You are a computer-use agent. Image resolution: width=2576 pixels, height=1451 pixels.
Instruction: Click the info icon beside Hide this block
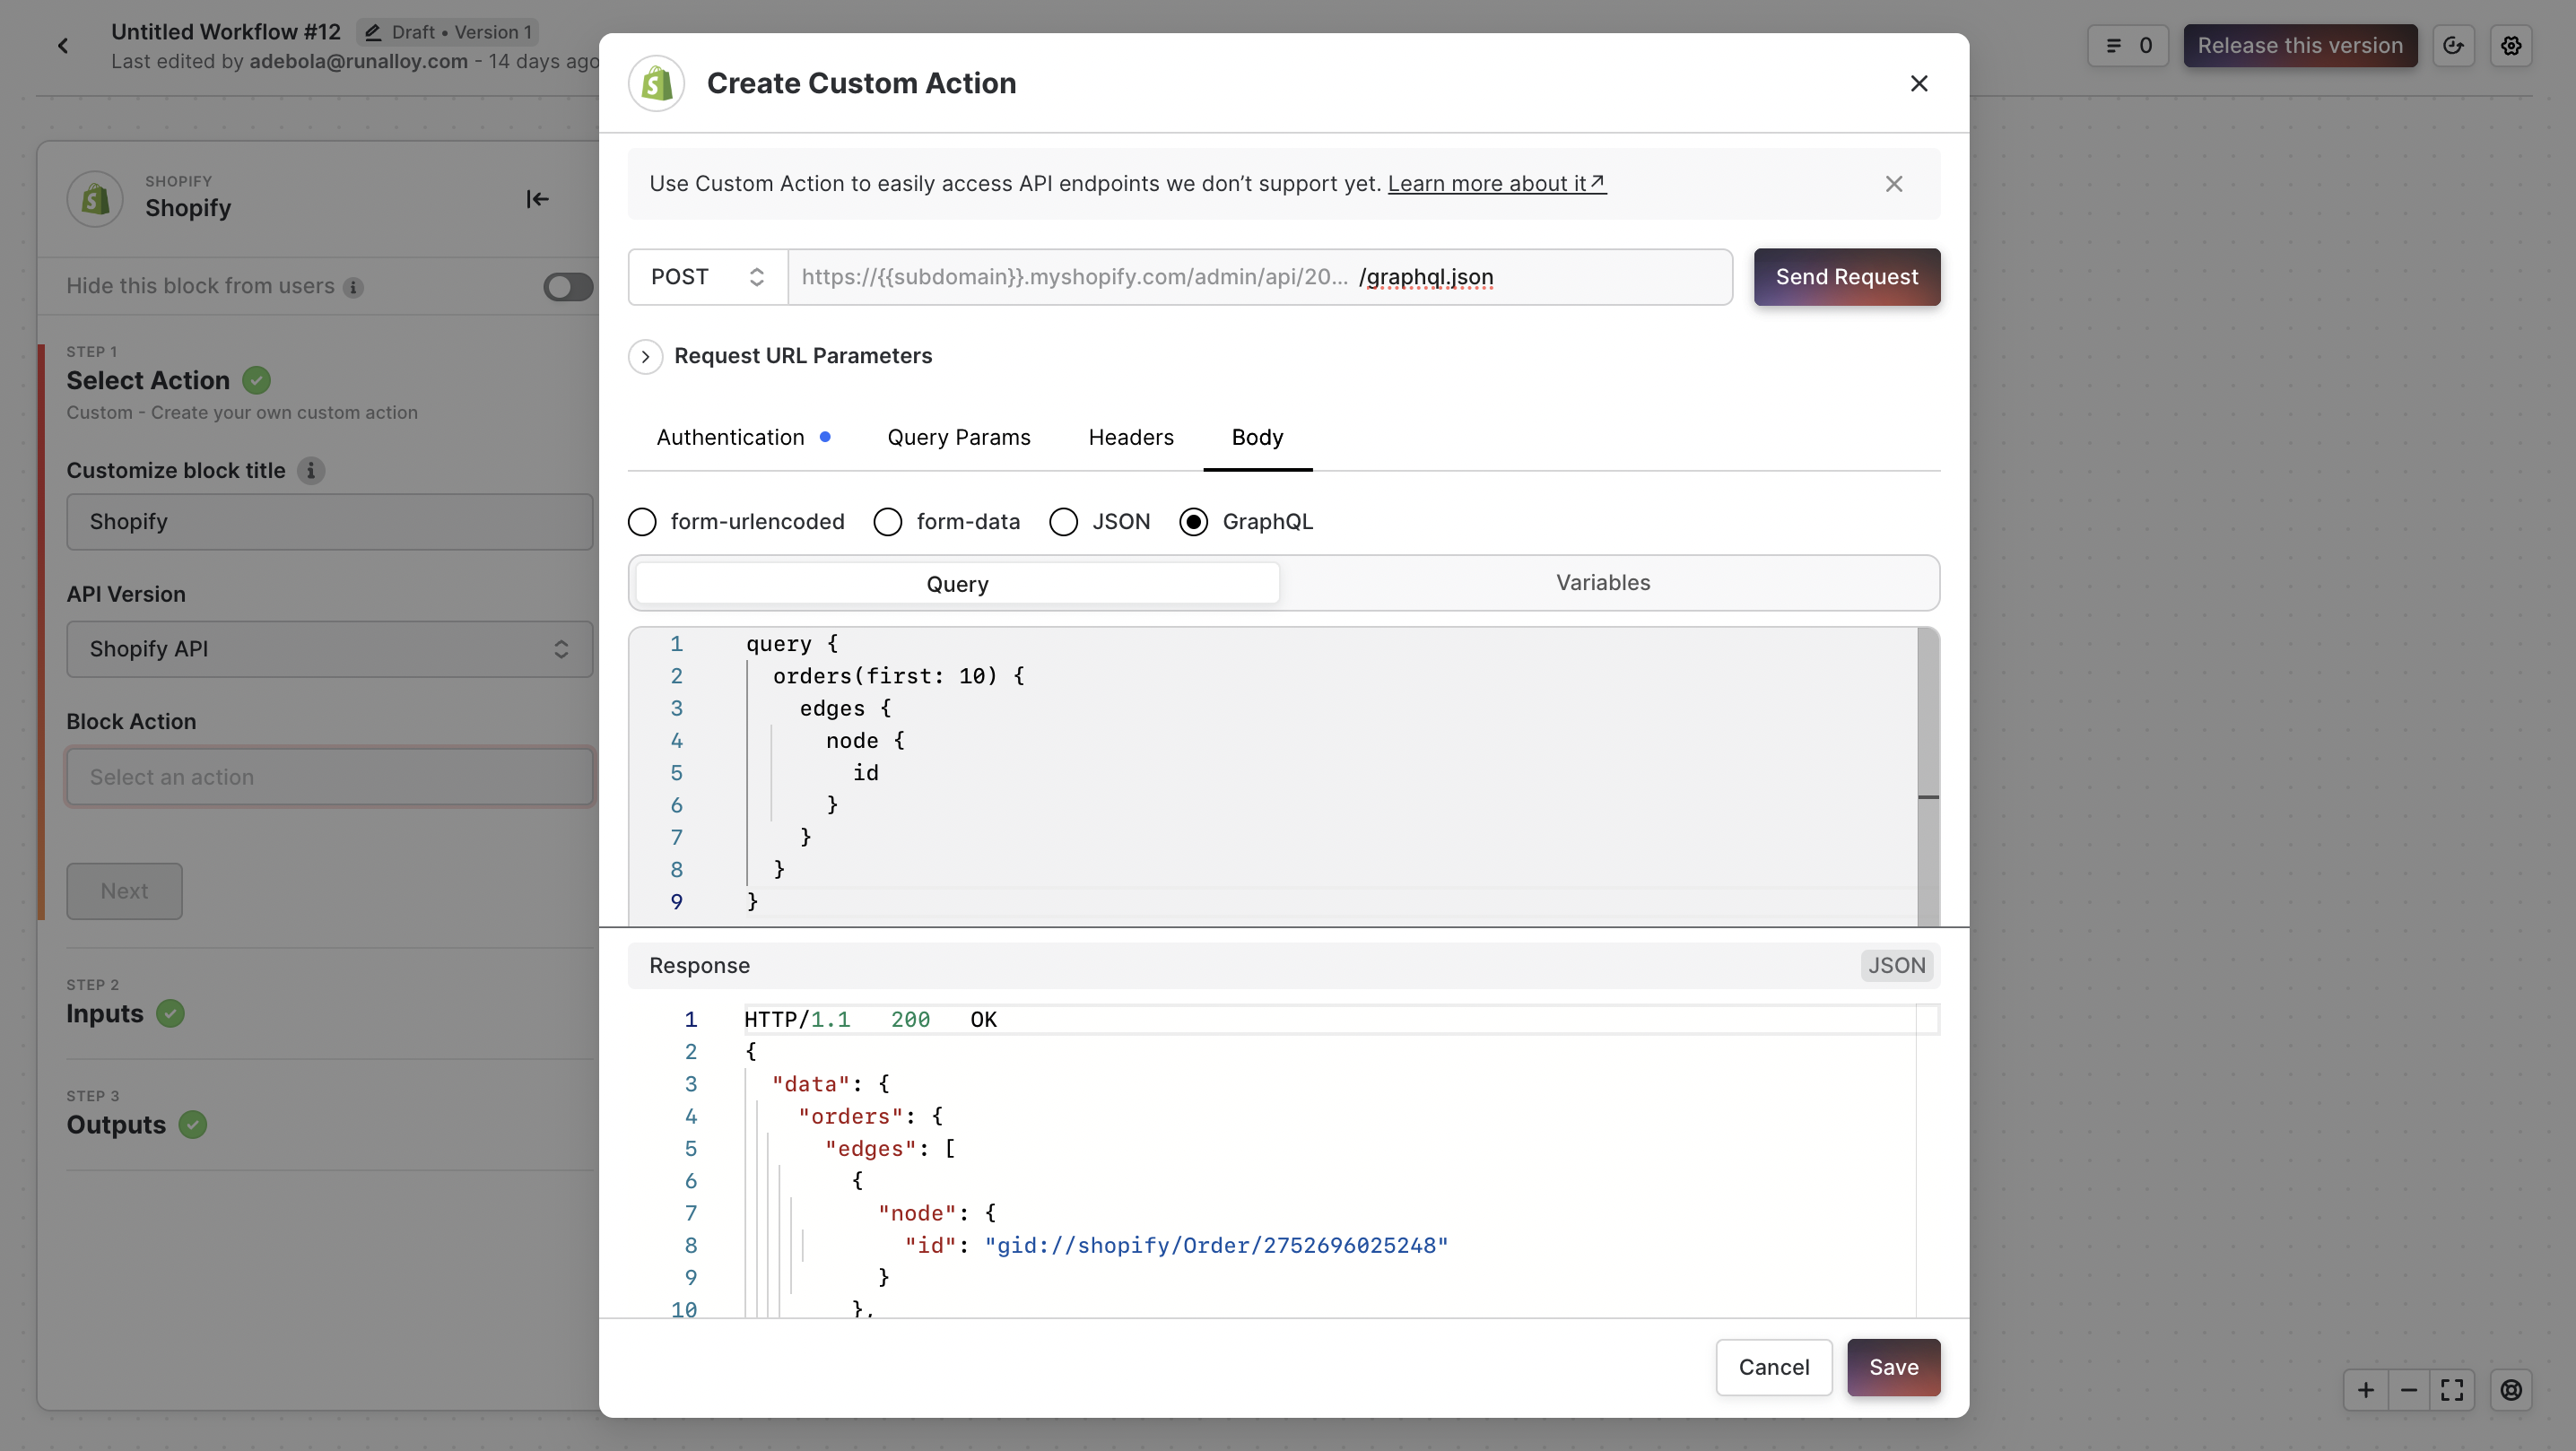[353, 287]
